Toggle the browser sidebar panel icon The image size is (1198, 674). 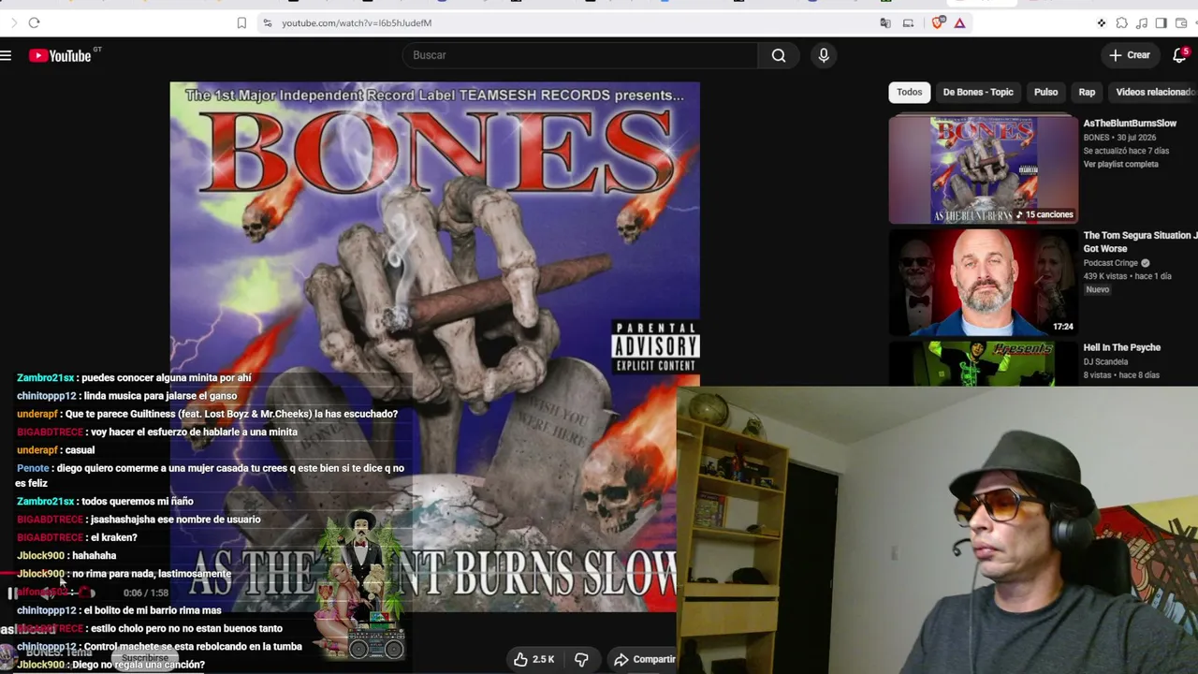[x=1161, y=22]
